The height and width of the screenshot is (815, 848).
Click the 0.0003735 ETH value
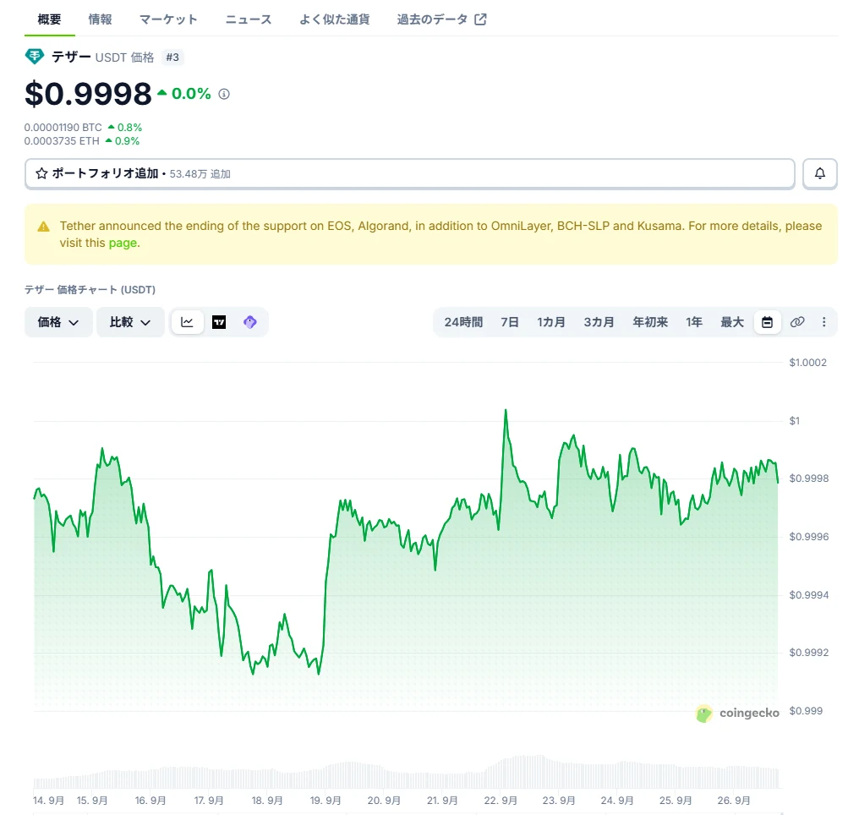(62, 141)
